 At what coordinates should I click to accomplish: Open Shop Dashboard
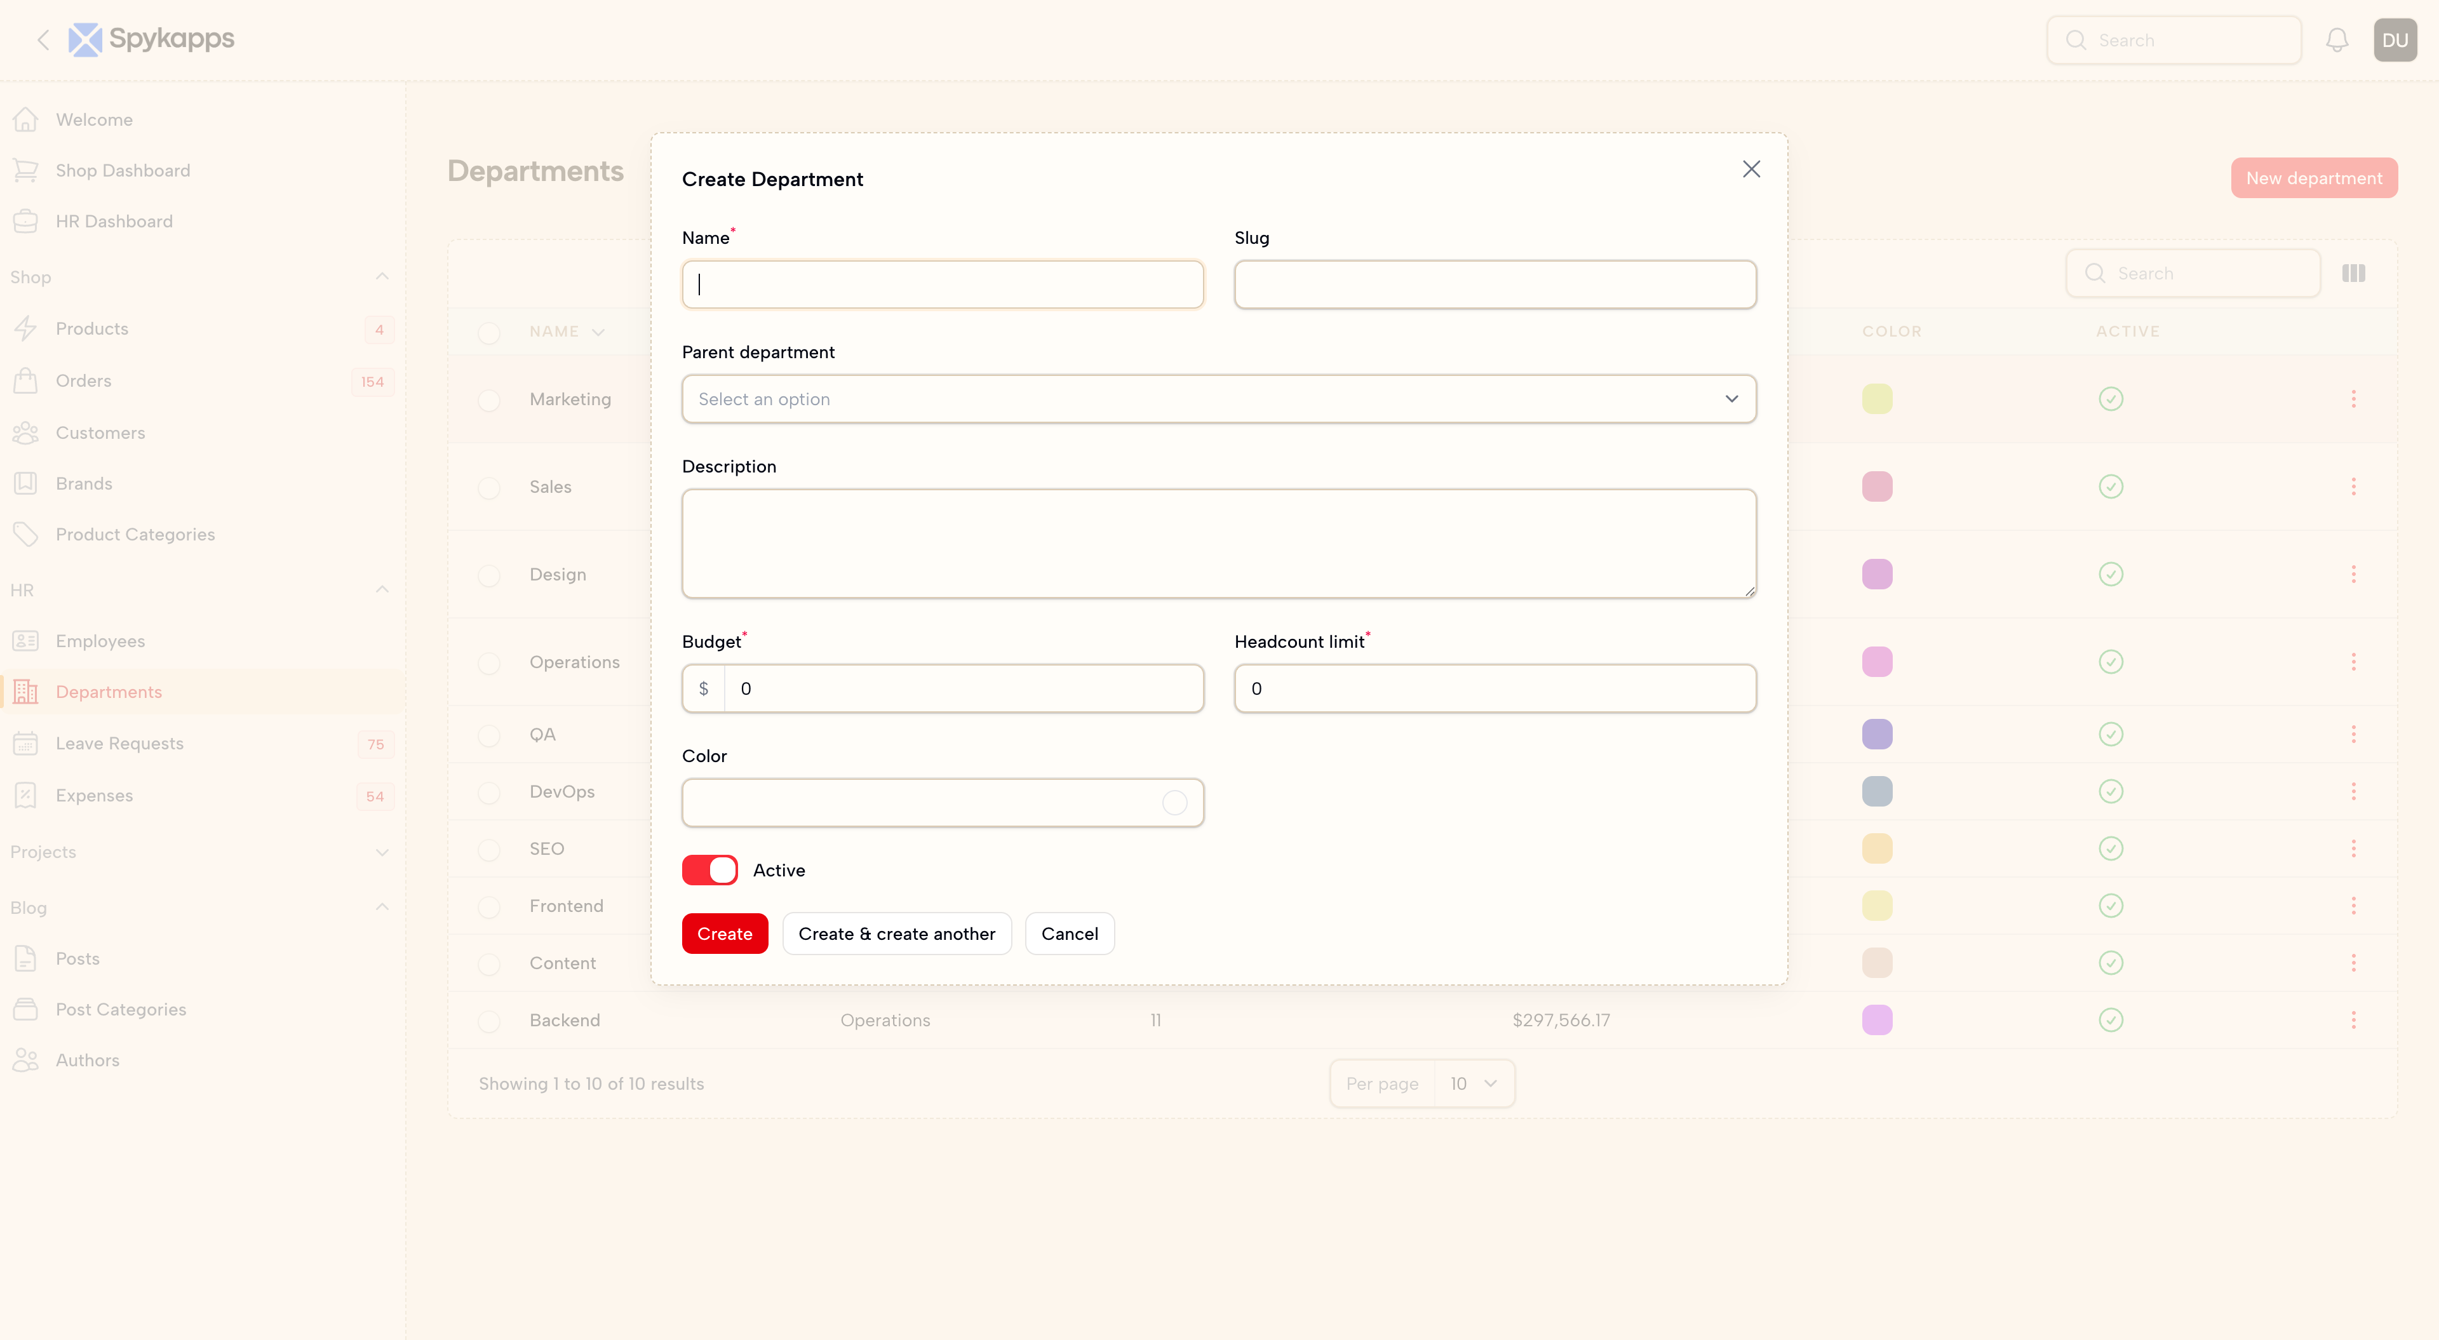click(x=123, y=170)
